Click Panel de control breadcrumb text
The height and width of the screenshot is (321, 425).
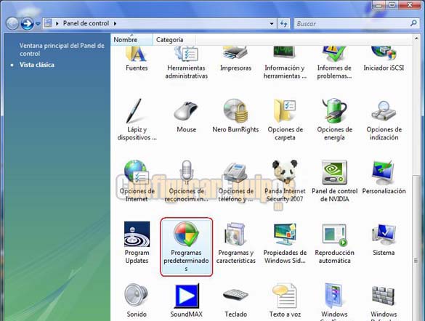[86, 23]
